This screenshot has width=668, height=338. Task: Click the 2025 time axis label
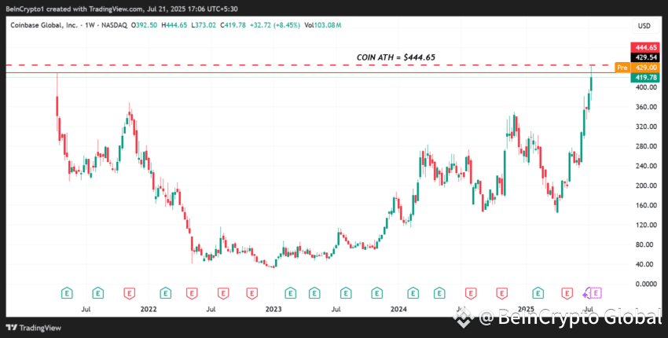click(526, 309)
